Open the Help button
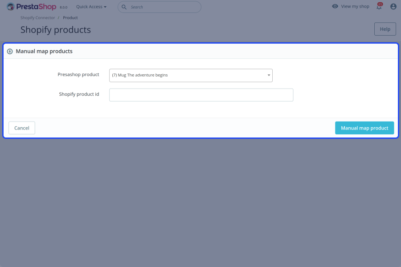 pyautogui.click(x=385, y=29)
